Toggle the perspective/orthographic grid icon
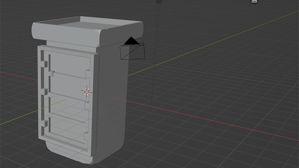 (254, 1)
